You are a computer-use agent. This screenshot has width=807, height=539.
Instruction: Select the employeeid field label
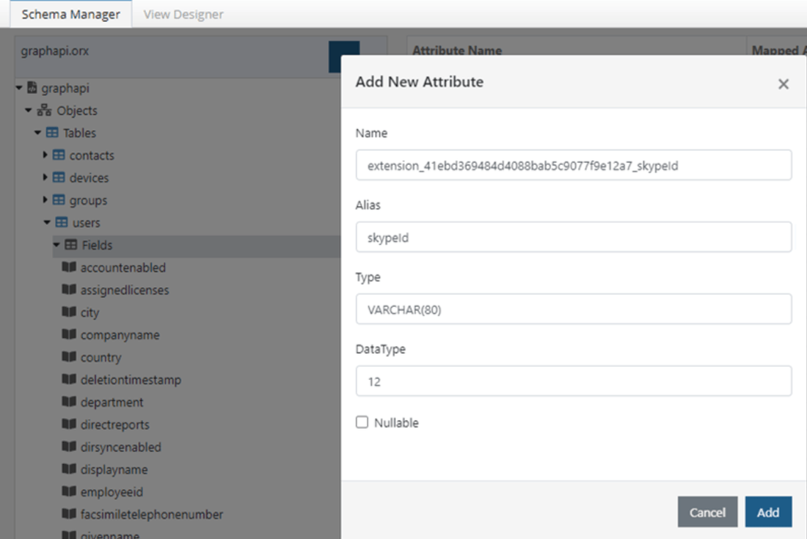click(x=112, y=492)
